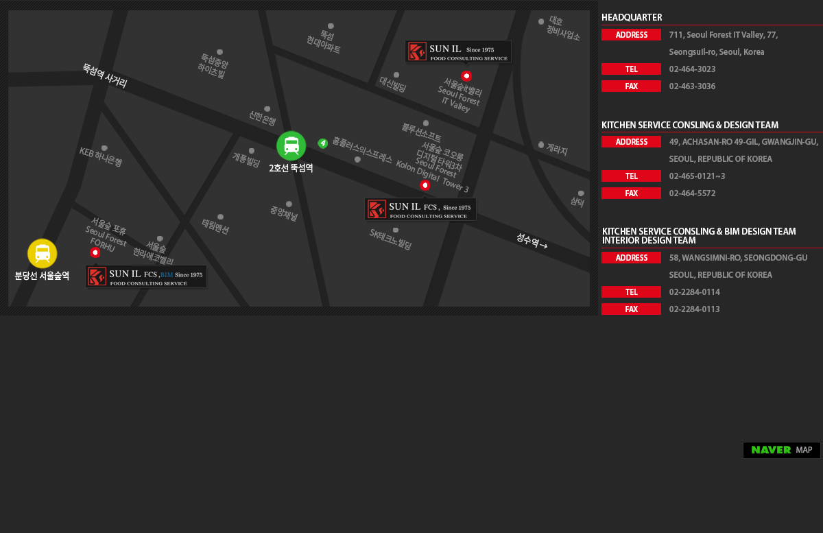Click red marker at Kolon Digital Tower 3
Viewport: 823px width, 533px height.
(425, 185)
